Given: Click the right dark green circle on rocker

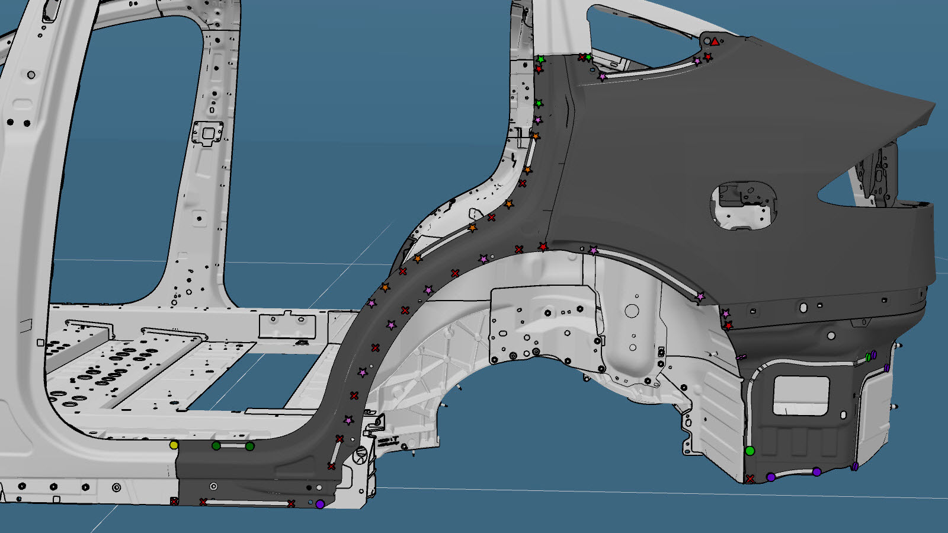Looking at the screenshot, I should (249, 446).
